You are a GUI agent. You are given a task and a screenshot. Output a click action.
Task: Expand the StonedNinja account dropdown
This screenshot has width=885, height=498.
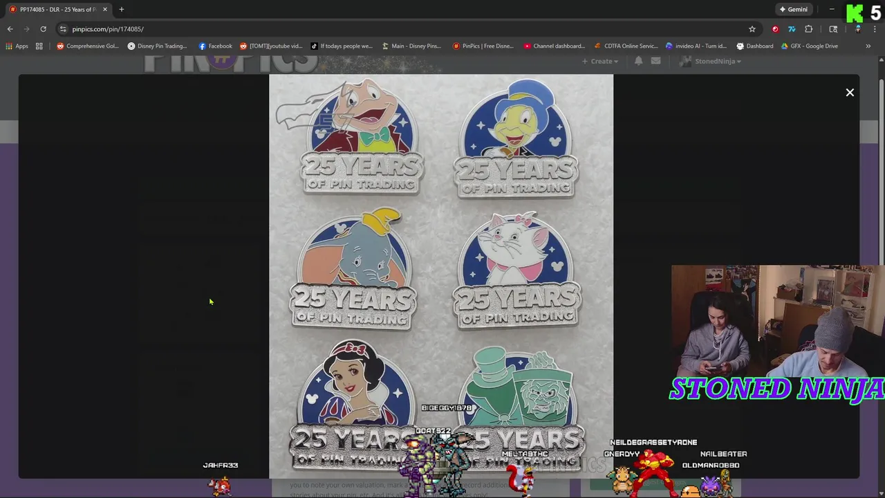711,62
